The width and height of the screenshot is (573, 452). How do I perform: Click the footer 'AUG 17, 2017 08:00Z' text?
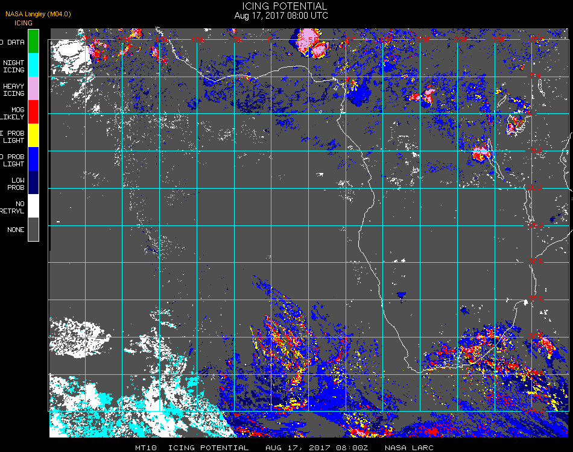coord(317,448)
